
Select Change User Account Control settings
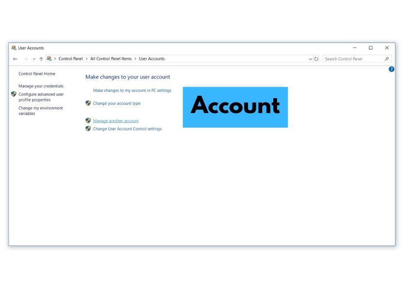(x=127, y=129)
